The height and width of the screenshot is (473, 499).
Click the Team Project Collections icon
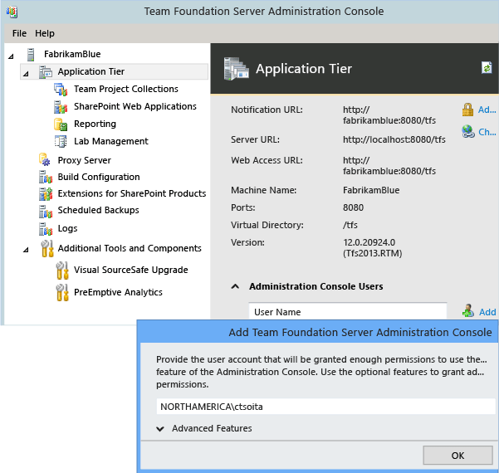61,90
